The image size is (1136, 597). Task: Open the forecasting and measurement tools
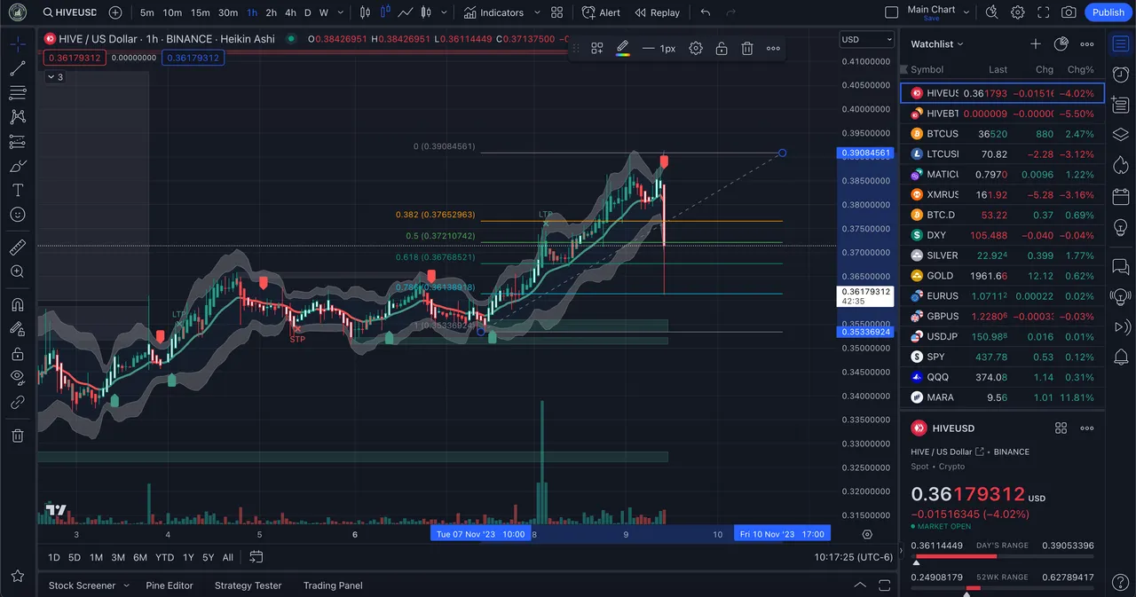pyautogui.click(x=17, y=141)
